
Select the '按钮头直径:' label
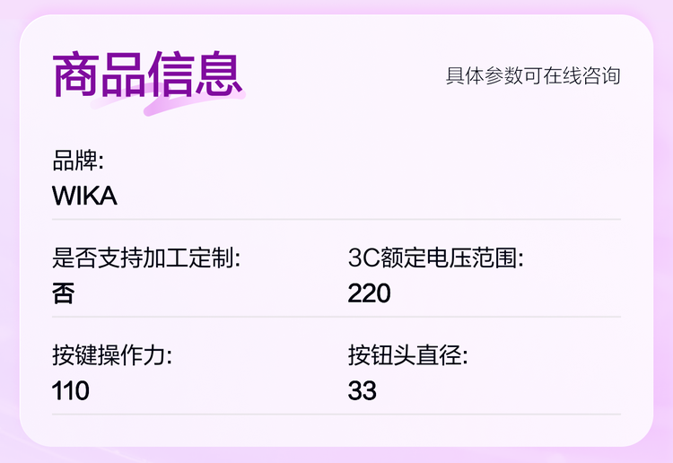click(x=408, y=356)
